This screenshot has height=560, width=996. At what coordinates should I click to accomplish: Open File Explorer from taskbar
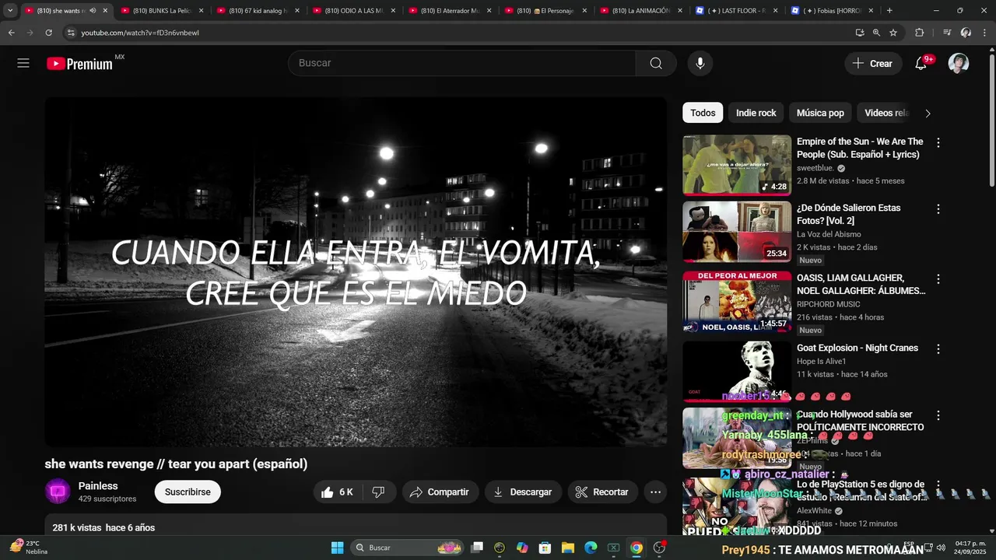(568, 548)
